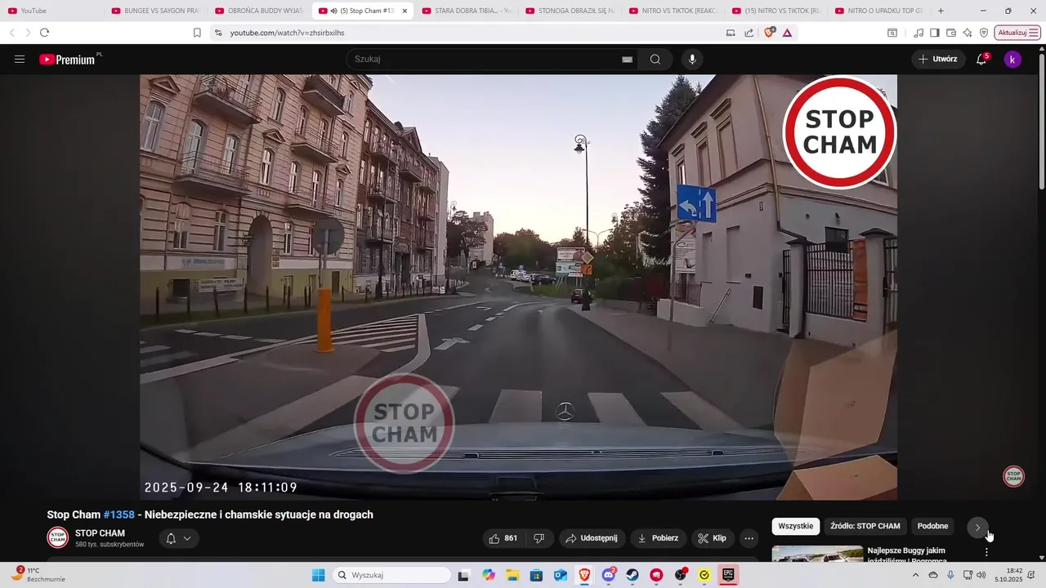Open the Aktualizuj browser menu
This screenshot has width=1046, height=588.
pos(1017,33)
